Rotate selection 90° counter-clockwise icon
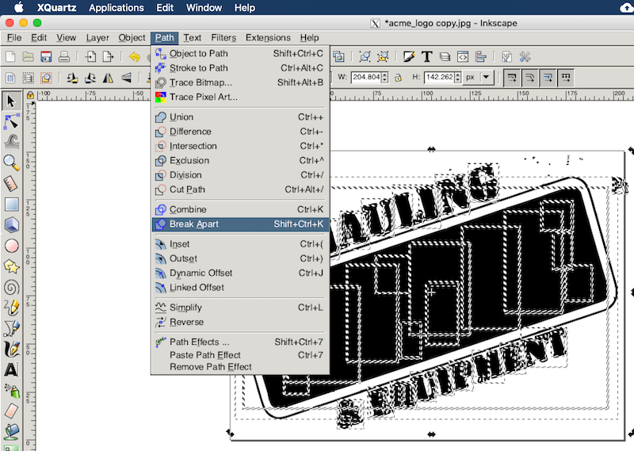 72,78
